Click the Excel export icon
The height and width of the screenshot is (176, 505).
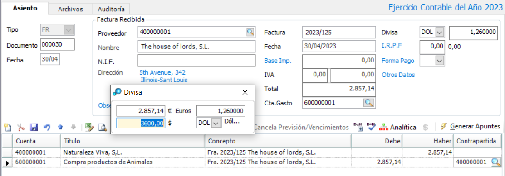[x=89, y=127]
